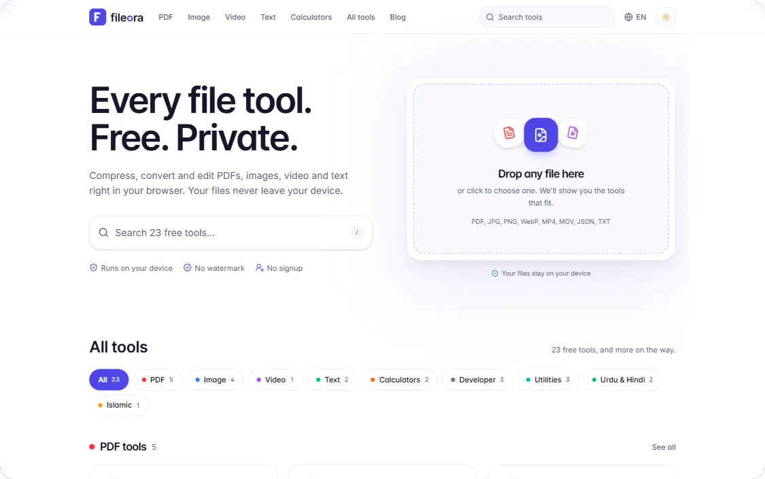Viewport: 765px width, 479px height.
Task: Select the PDF 5 filter chip
Action: (x=158, y=380)
